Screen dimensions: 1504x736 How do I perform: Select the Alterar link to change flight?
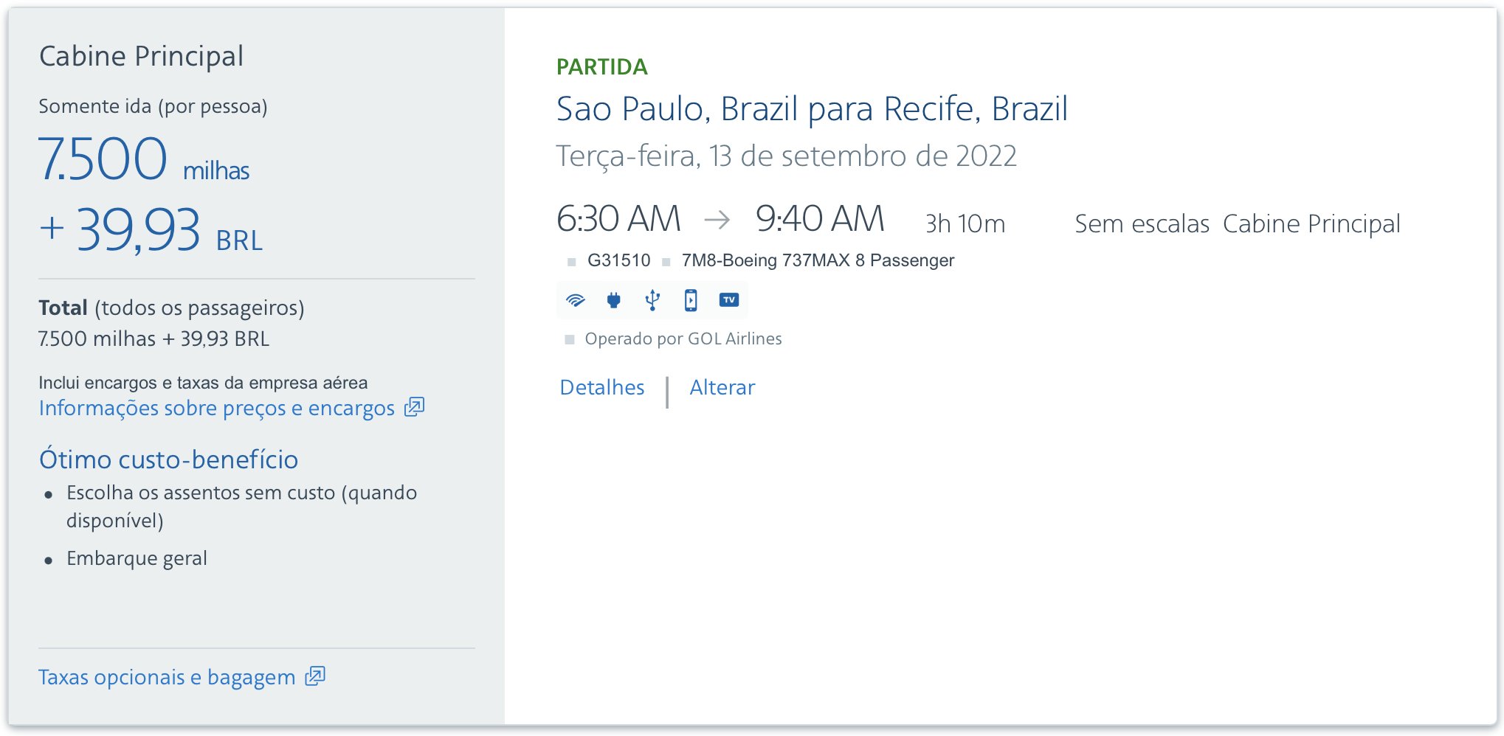click(x=722, y=388)
